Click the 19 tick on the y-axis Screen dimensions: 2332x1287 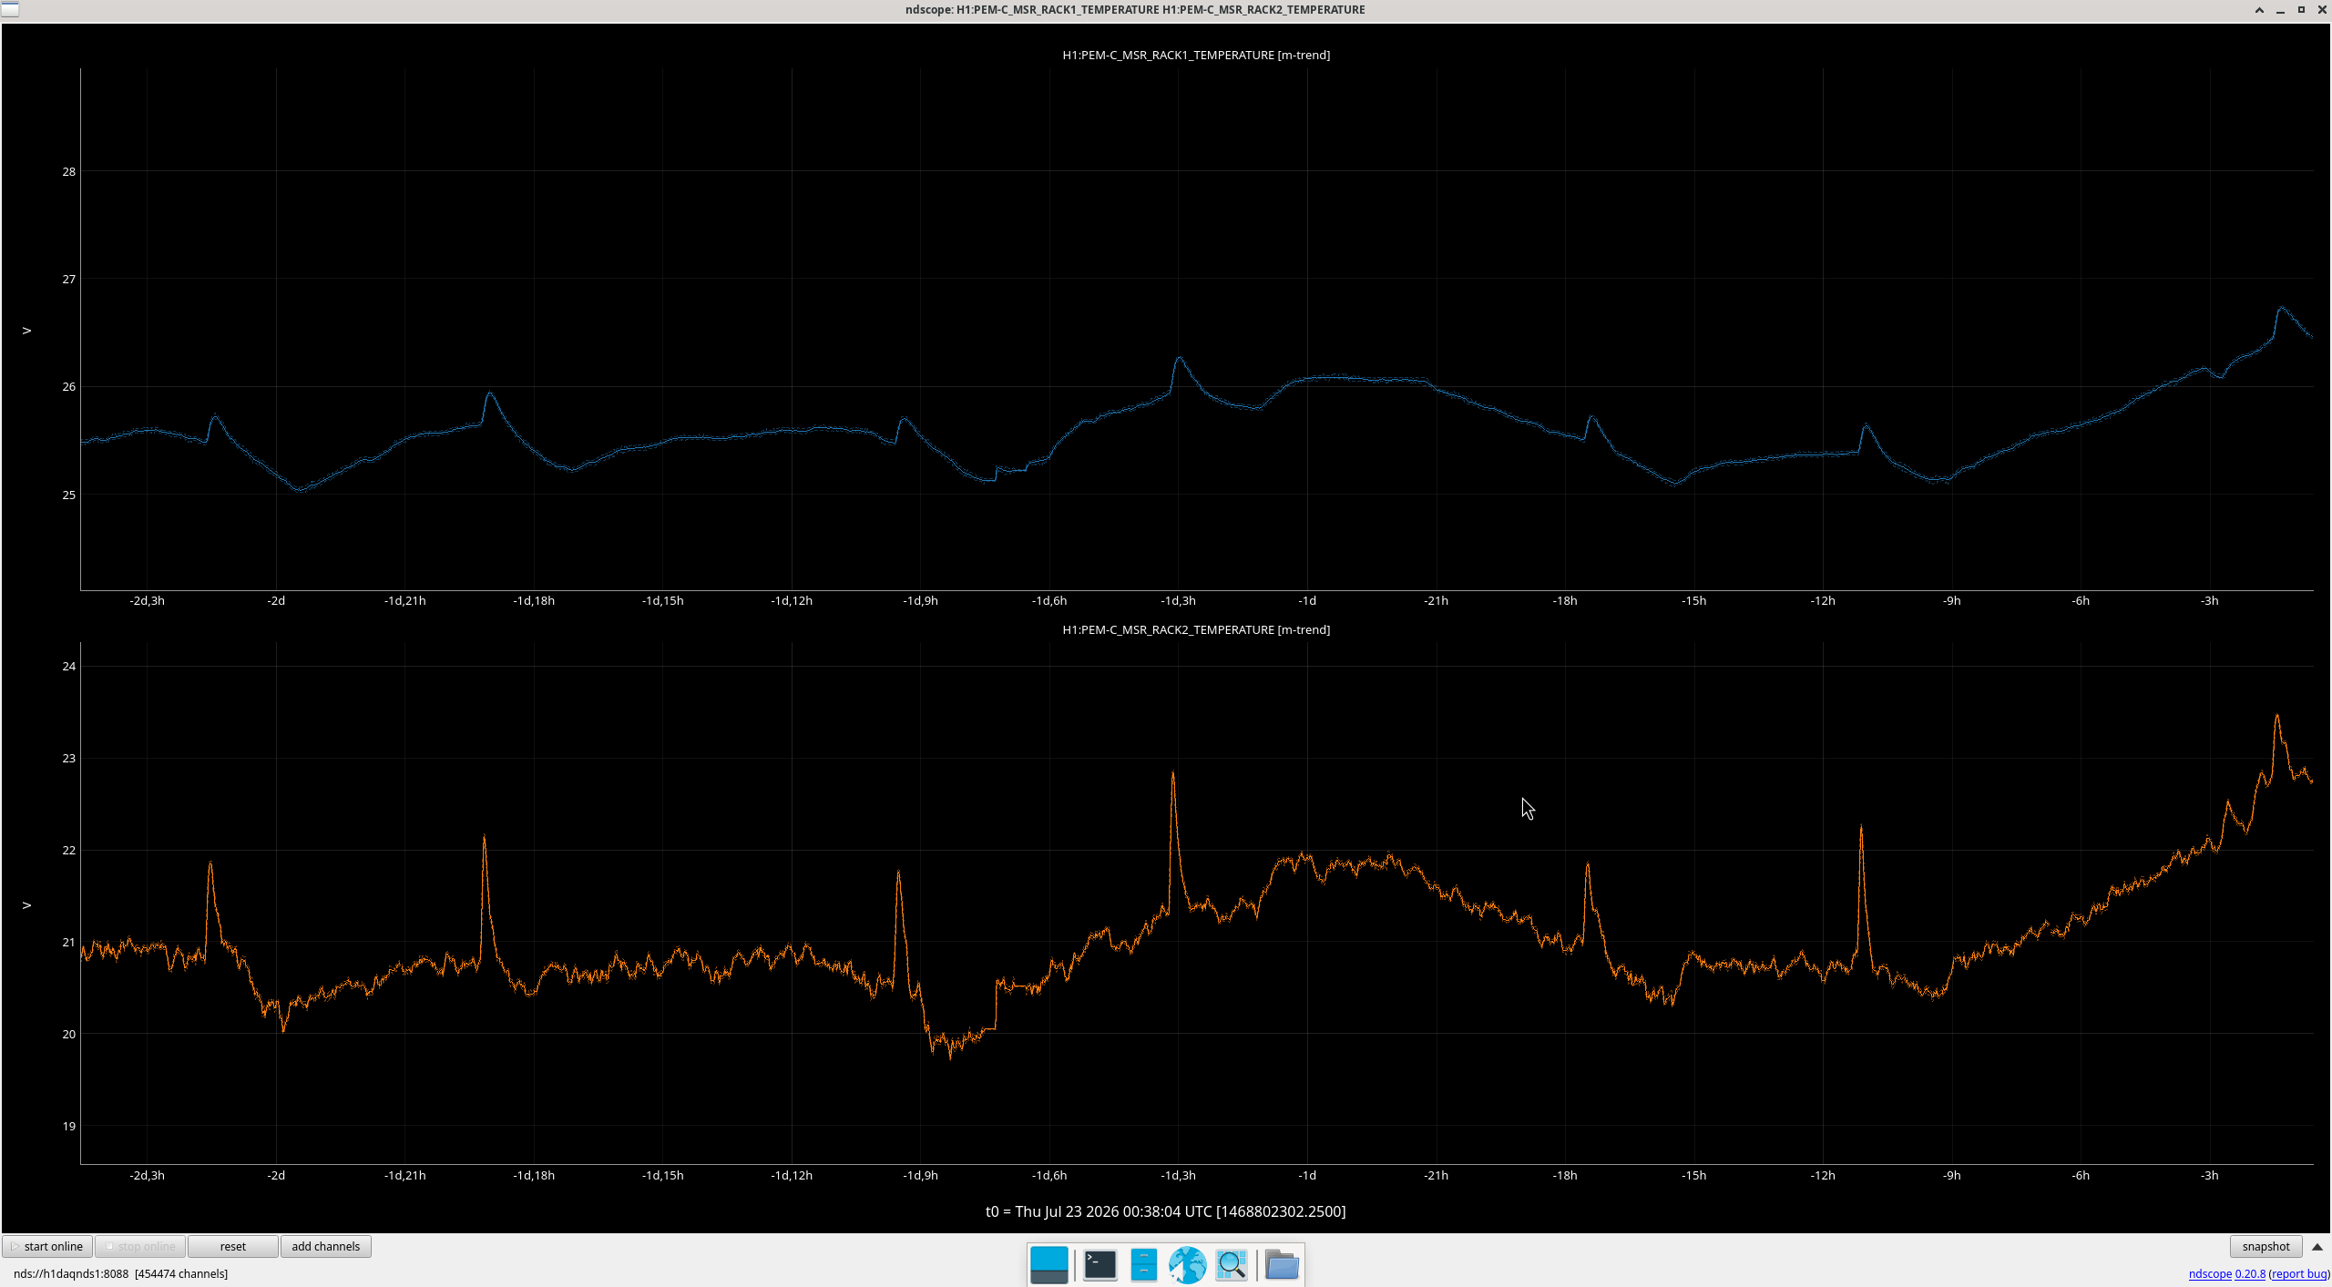click(x=69, y=1126)
